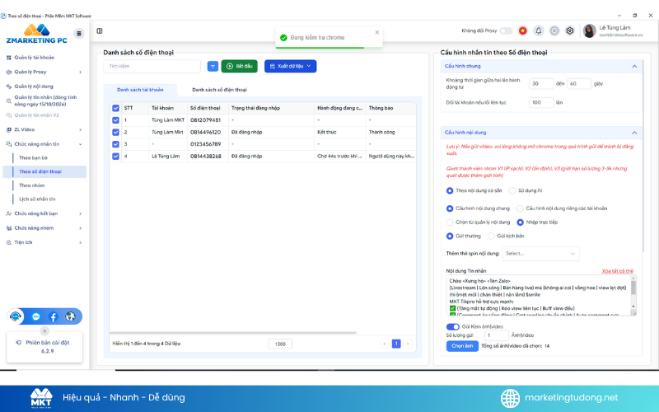
Task: Select Theo nội dung có sẵn radio
Action: click(449, 190)
